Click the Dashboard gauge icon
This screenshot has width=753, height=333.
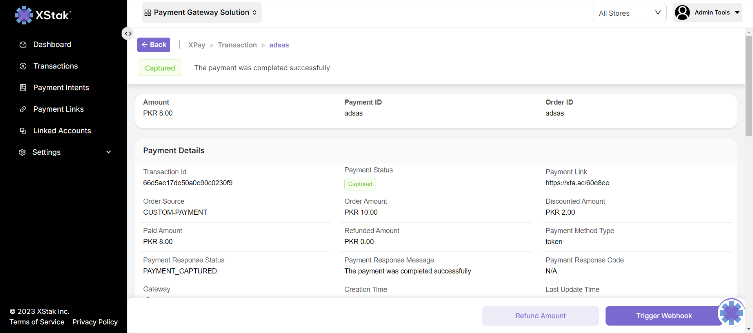pos(23,45)
